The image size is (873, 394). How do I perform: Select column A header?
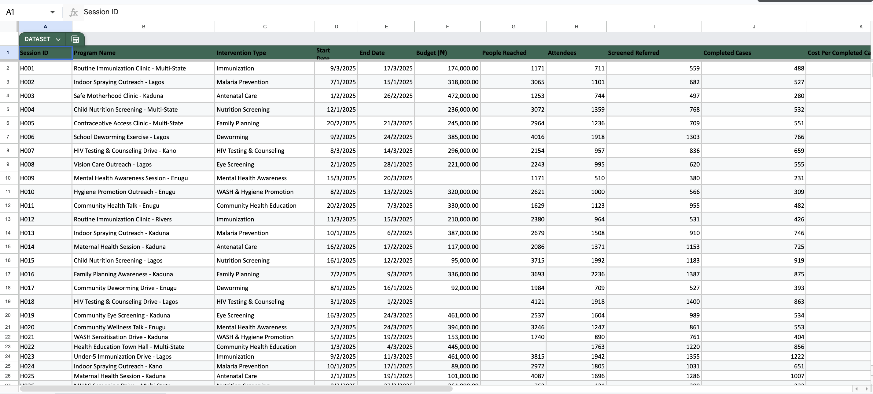[x=46, y=27]
